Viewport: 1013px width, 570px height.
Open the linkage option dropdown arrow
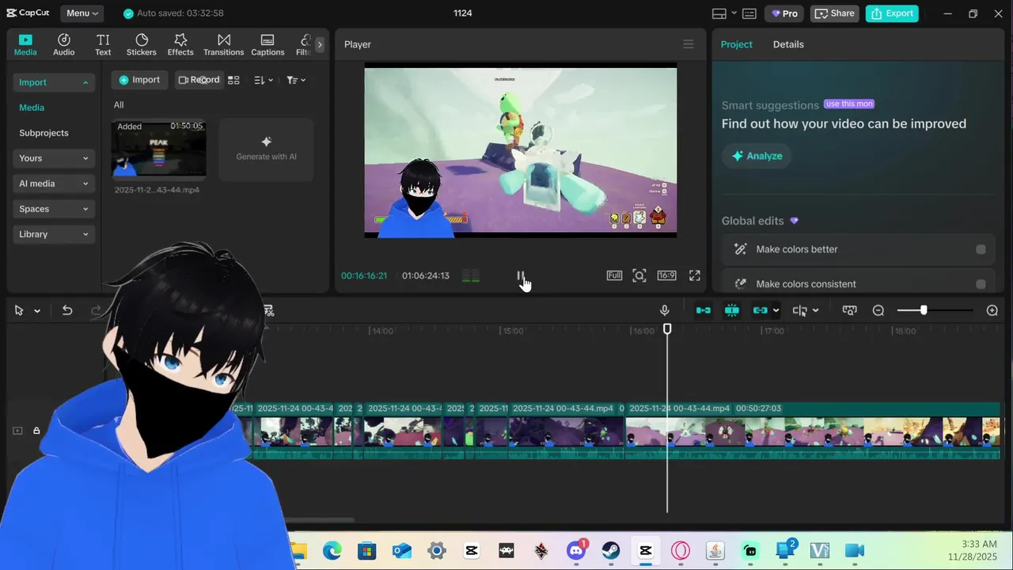click(x=776, y=311)
